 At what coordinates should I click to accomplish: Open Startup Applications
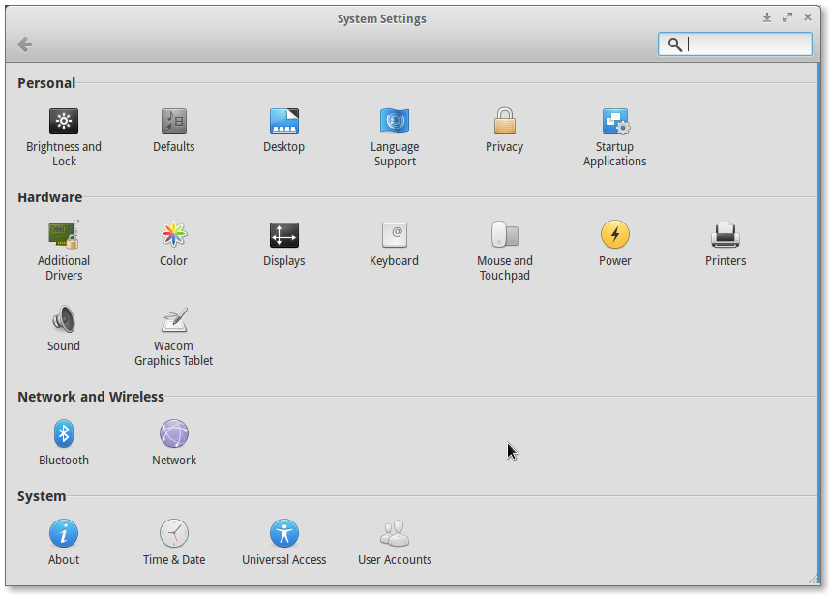tap(614, 121)
